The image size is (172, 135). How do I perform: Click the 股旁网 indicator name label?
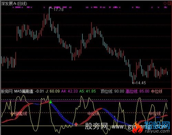pyautogui.click(x=7, y=91)
